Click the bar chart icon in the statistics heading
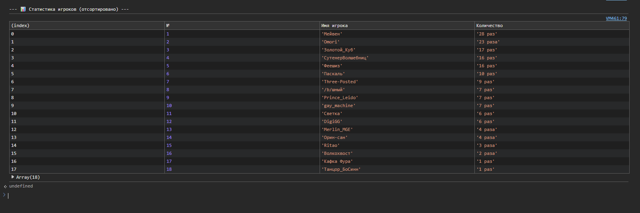 (23, 9)
